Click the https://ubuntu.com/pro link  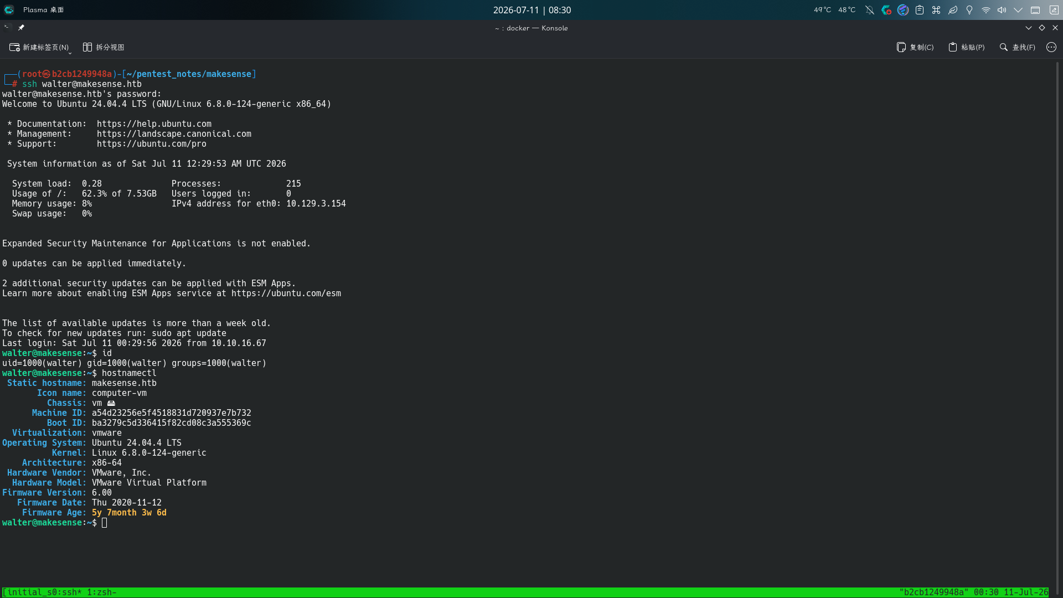coord(152,144)
